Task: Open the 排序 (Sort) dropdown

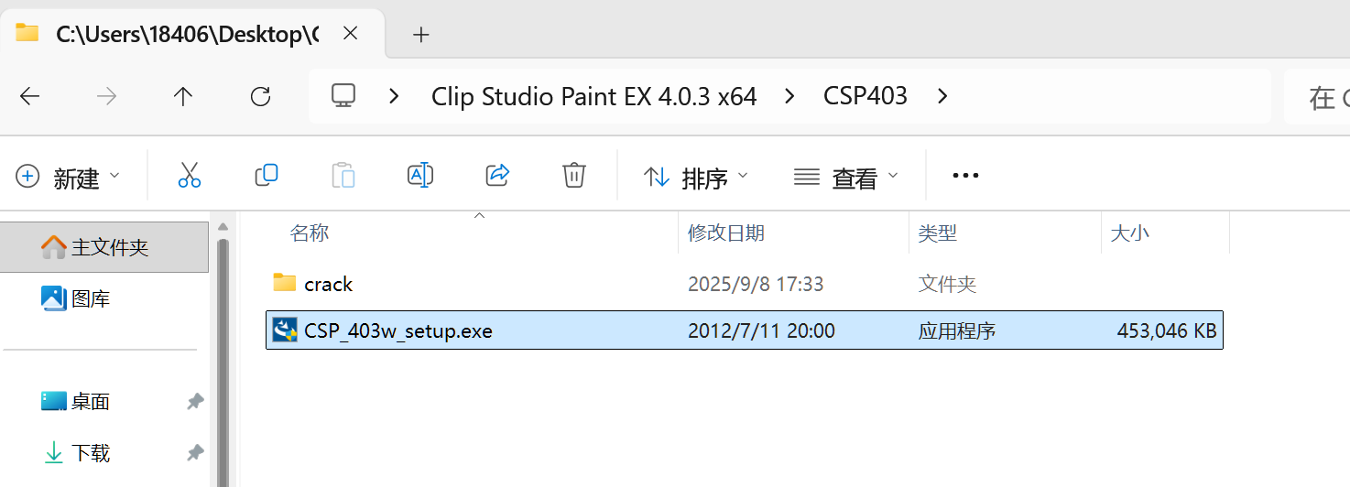Action: click(696, 177)
